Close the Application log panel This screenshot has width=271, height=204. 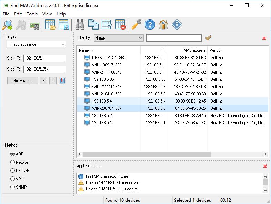pyautogui.click(x=265, y=166)
